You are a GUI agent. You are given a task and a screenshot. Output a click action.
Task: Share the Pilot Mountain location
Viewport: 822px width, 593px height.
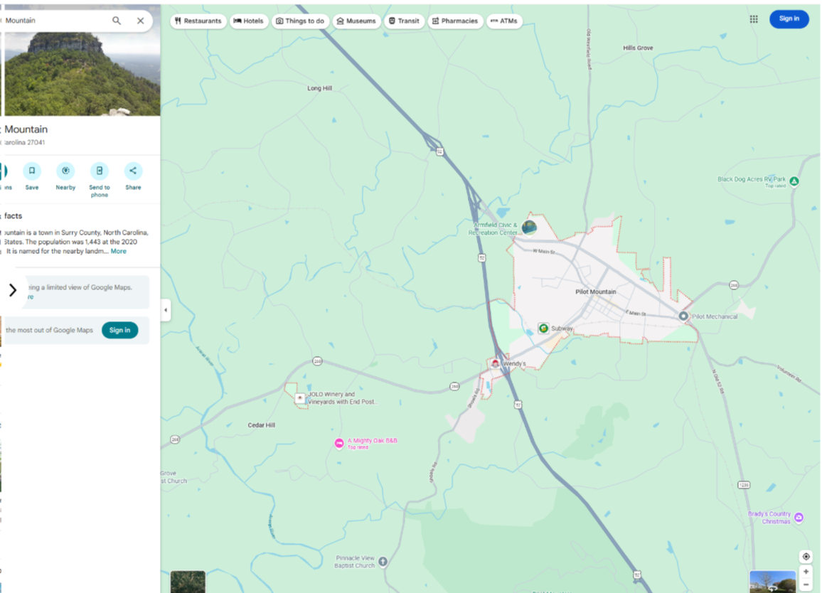coord(133,171)
